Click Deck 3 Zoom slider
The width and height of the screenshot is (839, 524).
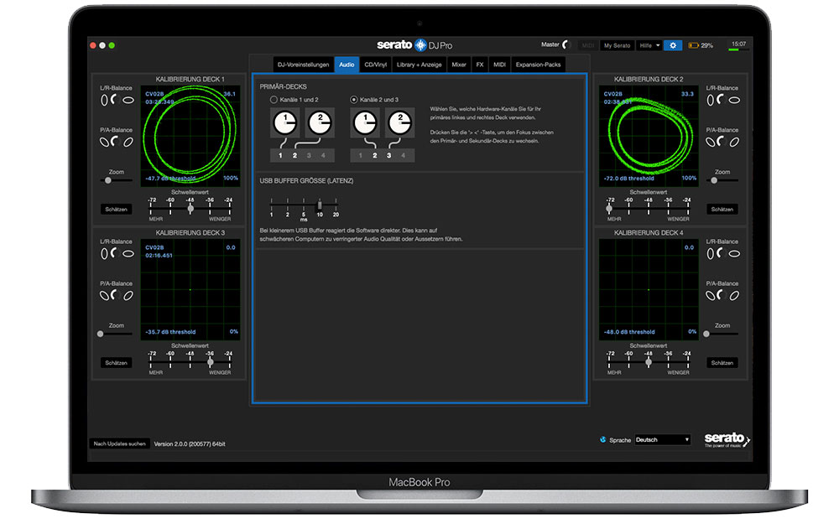[x=116, y=334]
